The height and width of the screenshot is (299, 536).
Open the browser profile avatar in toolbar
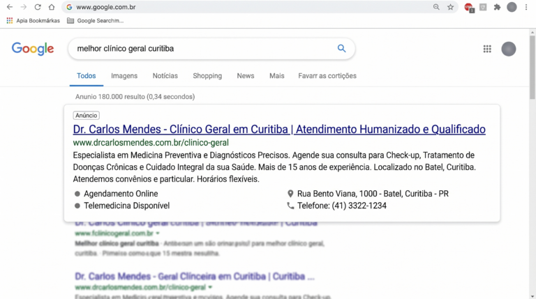tap(512, 7)
